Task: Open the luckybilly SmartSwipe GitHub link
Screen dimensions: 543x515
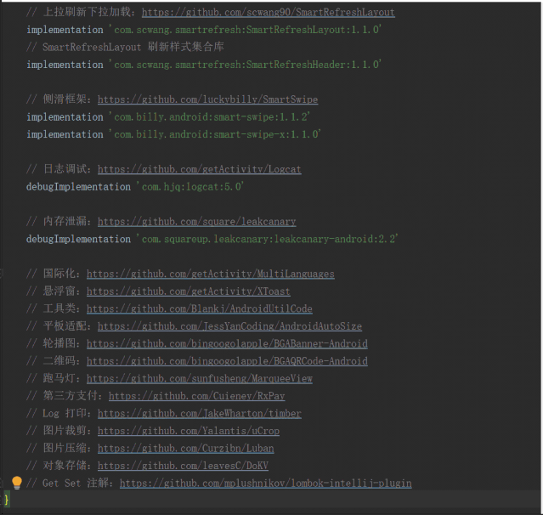Action: click(207, 99)
